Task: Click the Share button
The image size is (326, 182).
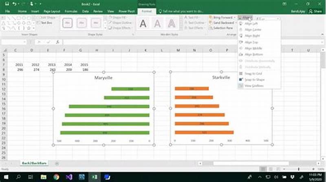Action: (x=315, y=11)
